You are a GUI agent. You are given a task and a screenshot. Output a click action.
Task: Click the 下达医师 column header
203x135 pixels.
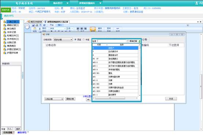tap(174, 45)
